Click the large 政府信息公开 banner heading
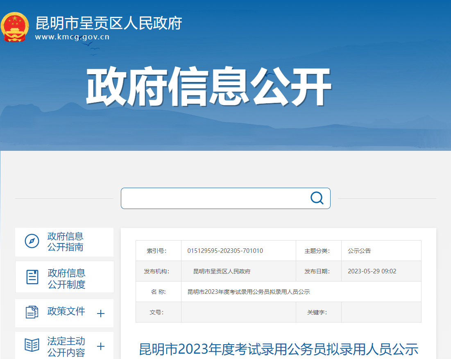This screenshot has height=359, width=451. pos(208,87)
